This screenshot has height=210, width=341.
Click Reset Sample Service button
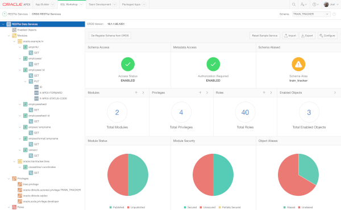click(265, 36)
